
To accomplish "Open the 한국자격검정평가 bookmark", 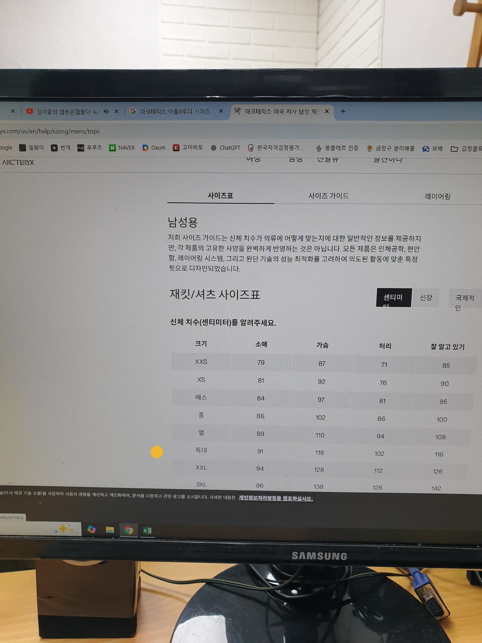I will 275,148.
